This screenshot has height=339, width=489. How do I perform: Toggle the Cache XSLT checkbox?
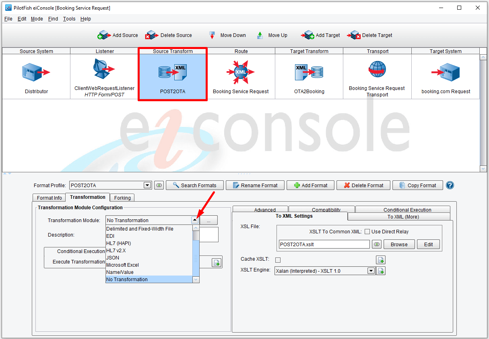coord(278,260)
